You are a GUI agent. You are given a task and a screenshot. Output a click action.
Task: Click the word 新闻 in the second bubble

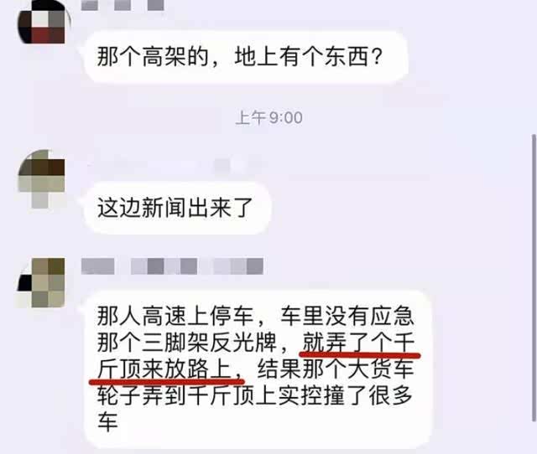153,208
